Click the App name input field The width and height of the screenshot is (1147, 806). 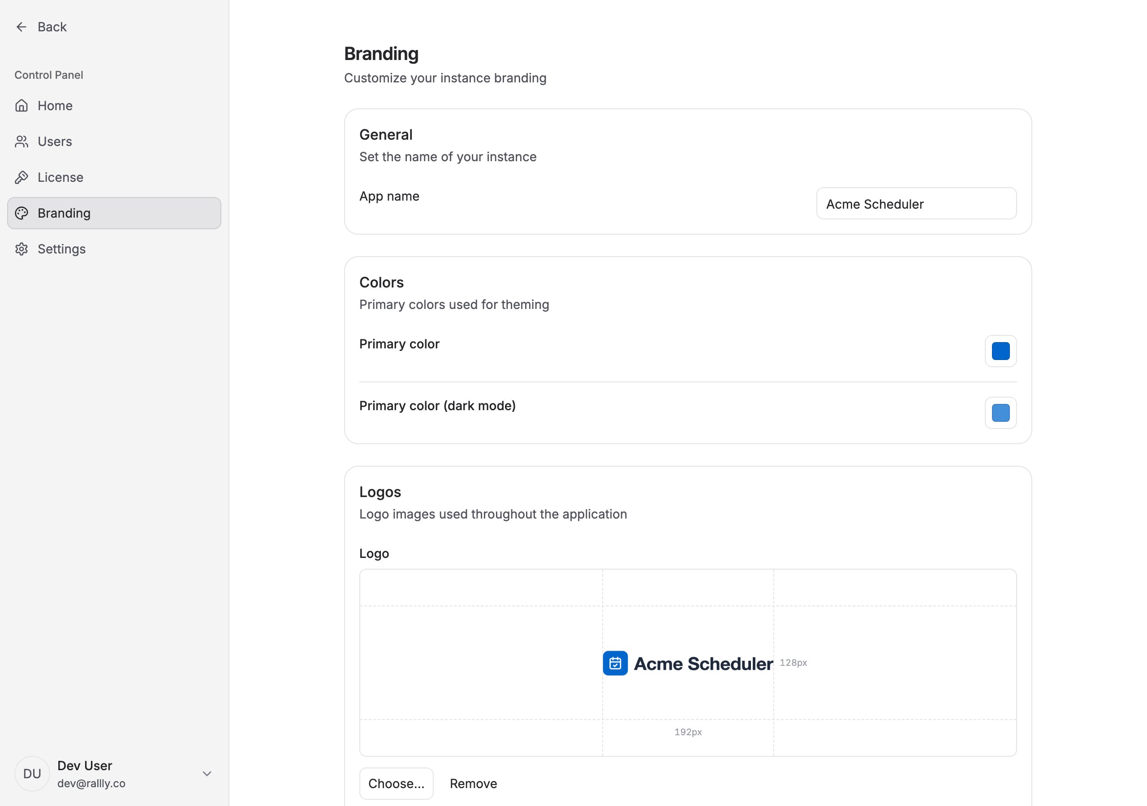tap(916, 204)
